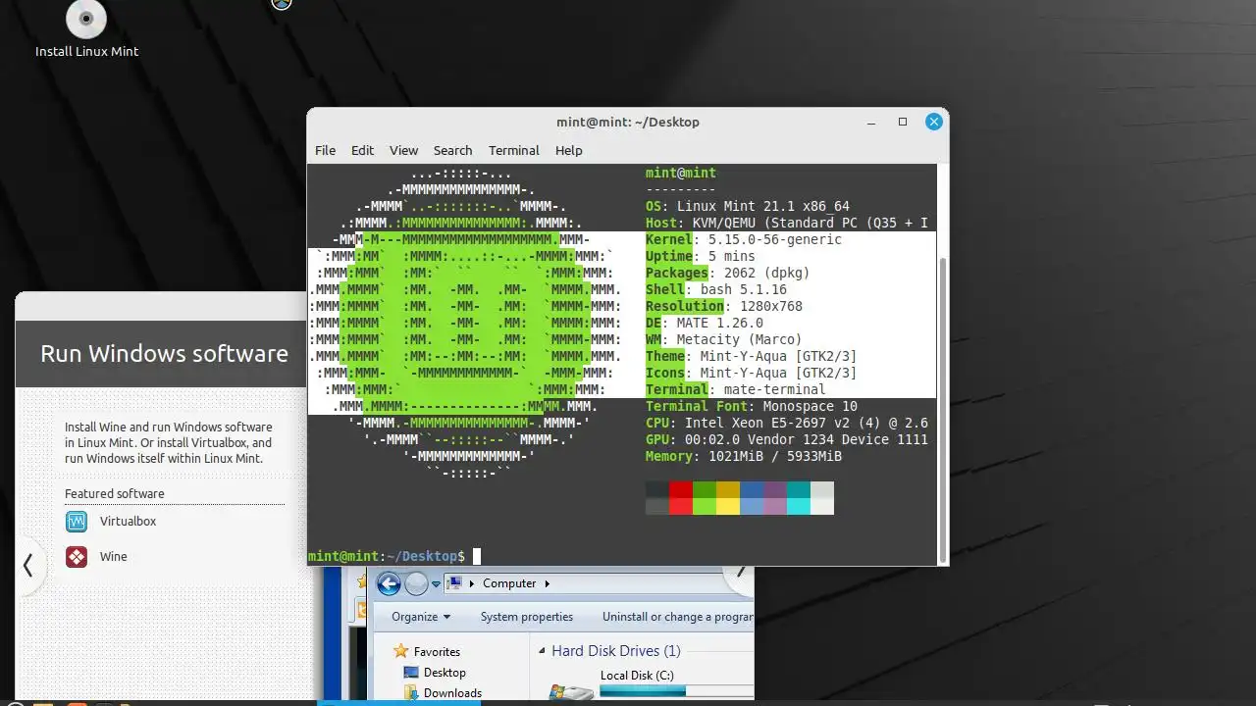Minimize the terminal window
Image resolution: width=1256 pixels, height=706 pixels.
[871, 122]
